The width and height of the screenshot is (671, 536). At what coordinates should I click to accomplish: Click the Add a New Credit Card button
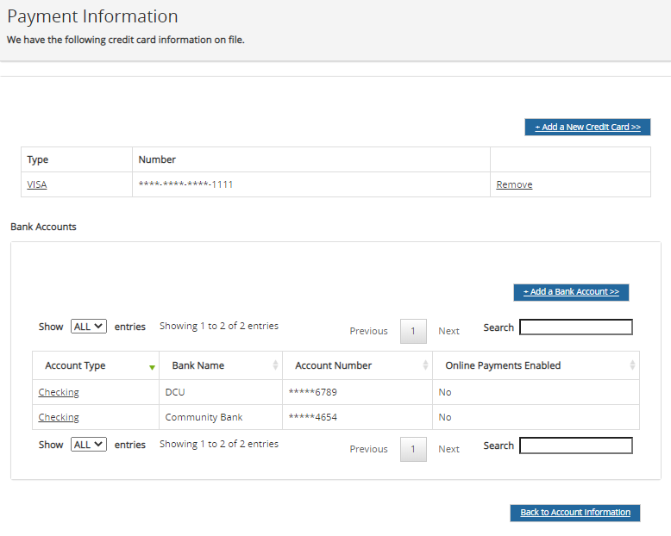[587, 127]
